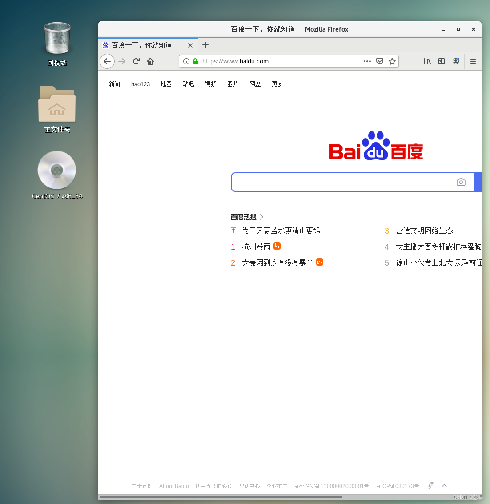This screenshot has width=490, height=504.
Task: View the green padlock connection details
Action: tap(195, 61)
